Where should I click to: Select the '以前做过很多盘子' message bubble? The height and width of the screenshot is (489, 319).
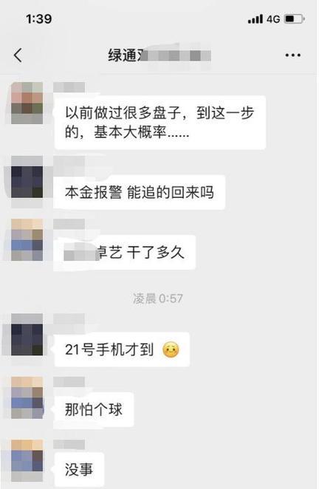tap(160, 123)
